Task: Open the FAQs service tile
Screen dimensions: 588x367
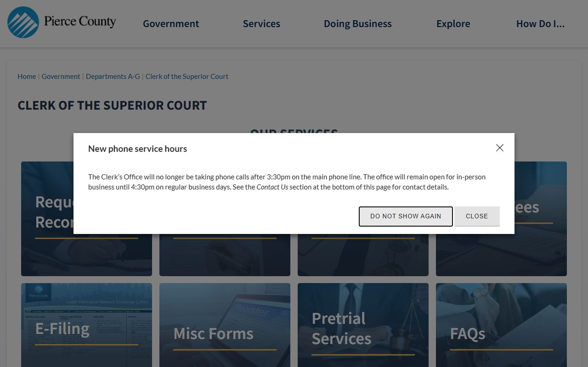Action: [x=501, y=325]
